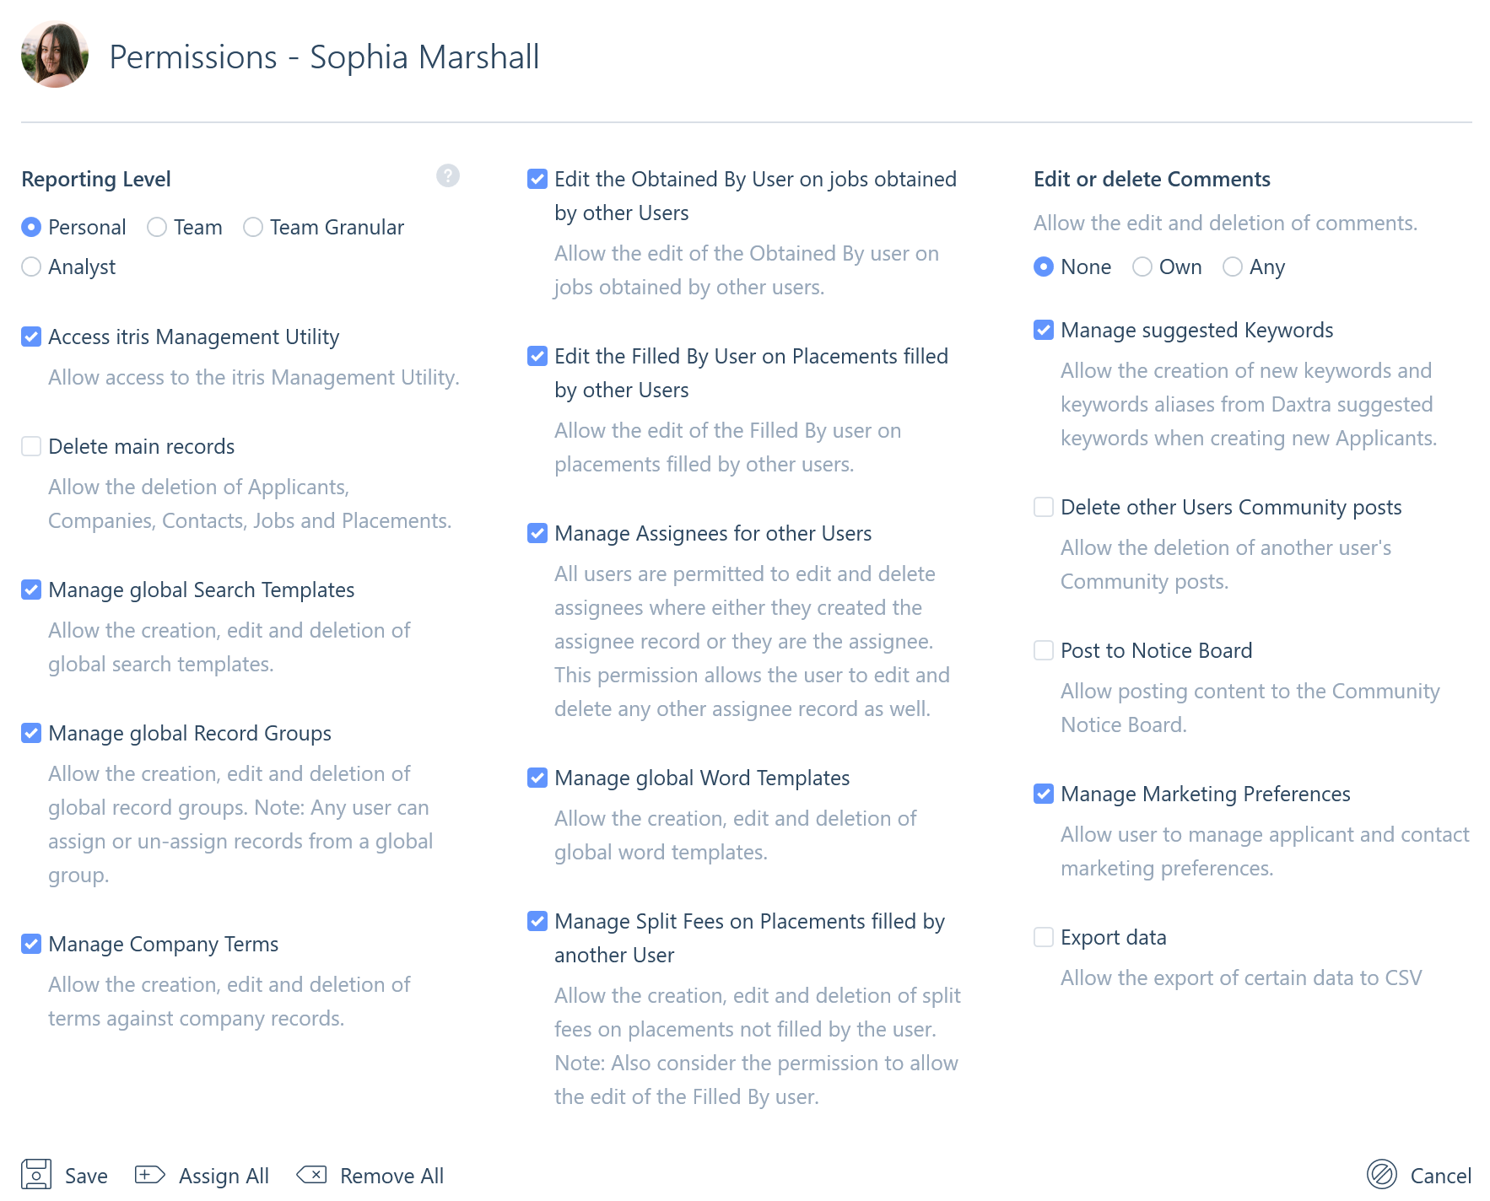1490x1201 pixels.
Task: Uncheck Access itris Management Utility
Action: coord(31,337)
